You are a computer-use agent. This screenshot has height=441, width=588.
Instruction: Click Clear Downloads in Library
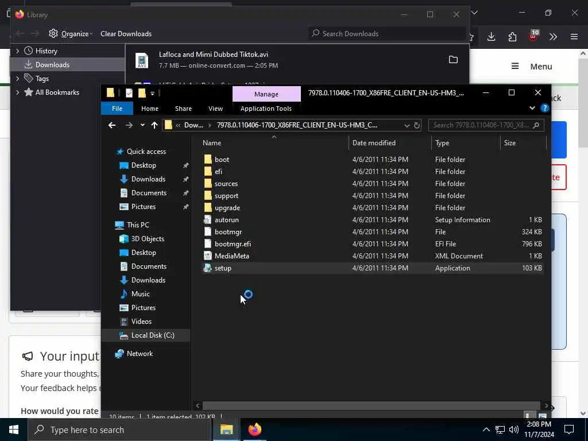point(126,34)
